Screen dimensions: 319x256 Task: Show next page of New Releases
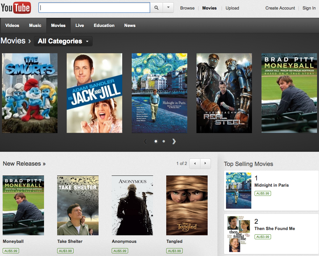tap(205, 163)
